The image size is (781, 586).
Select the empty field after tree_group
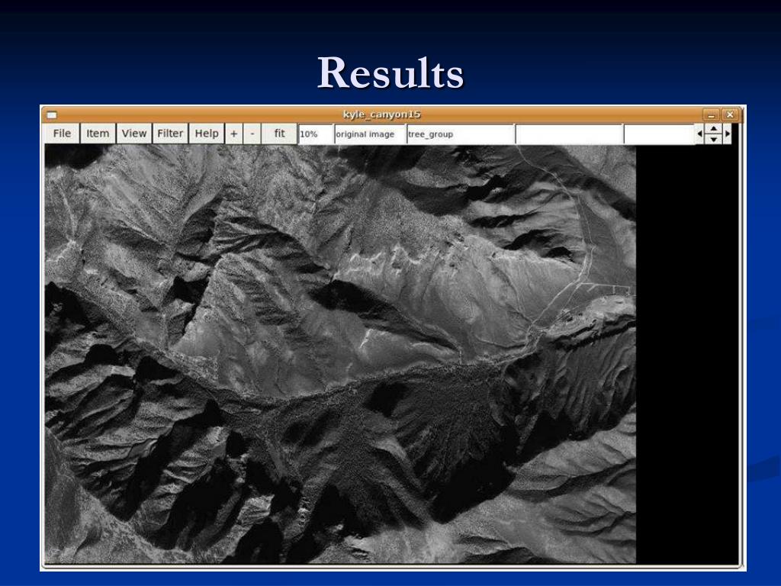coord(569,134)
